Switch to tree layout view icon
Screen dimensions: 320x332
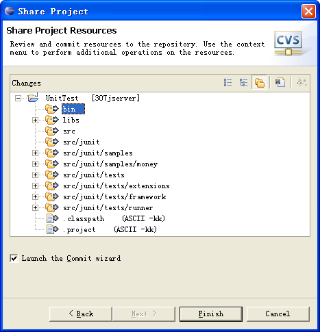coord(243,82)
